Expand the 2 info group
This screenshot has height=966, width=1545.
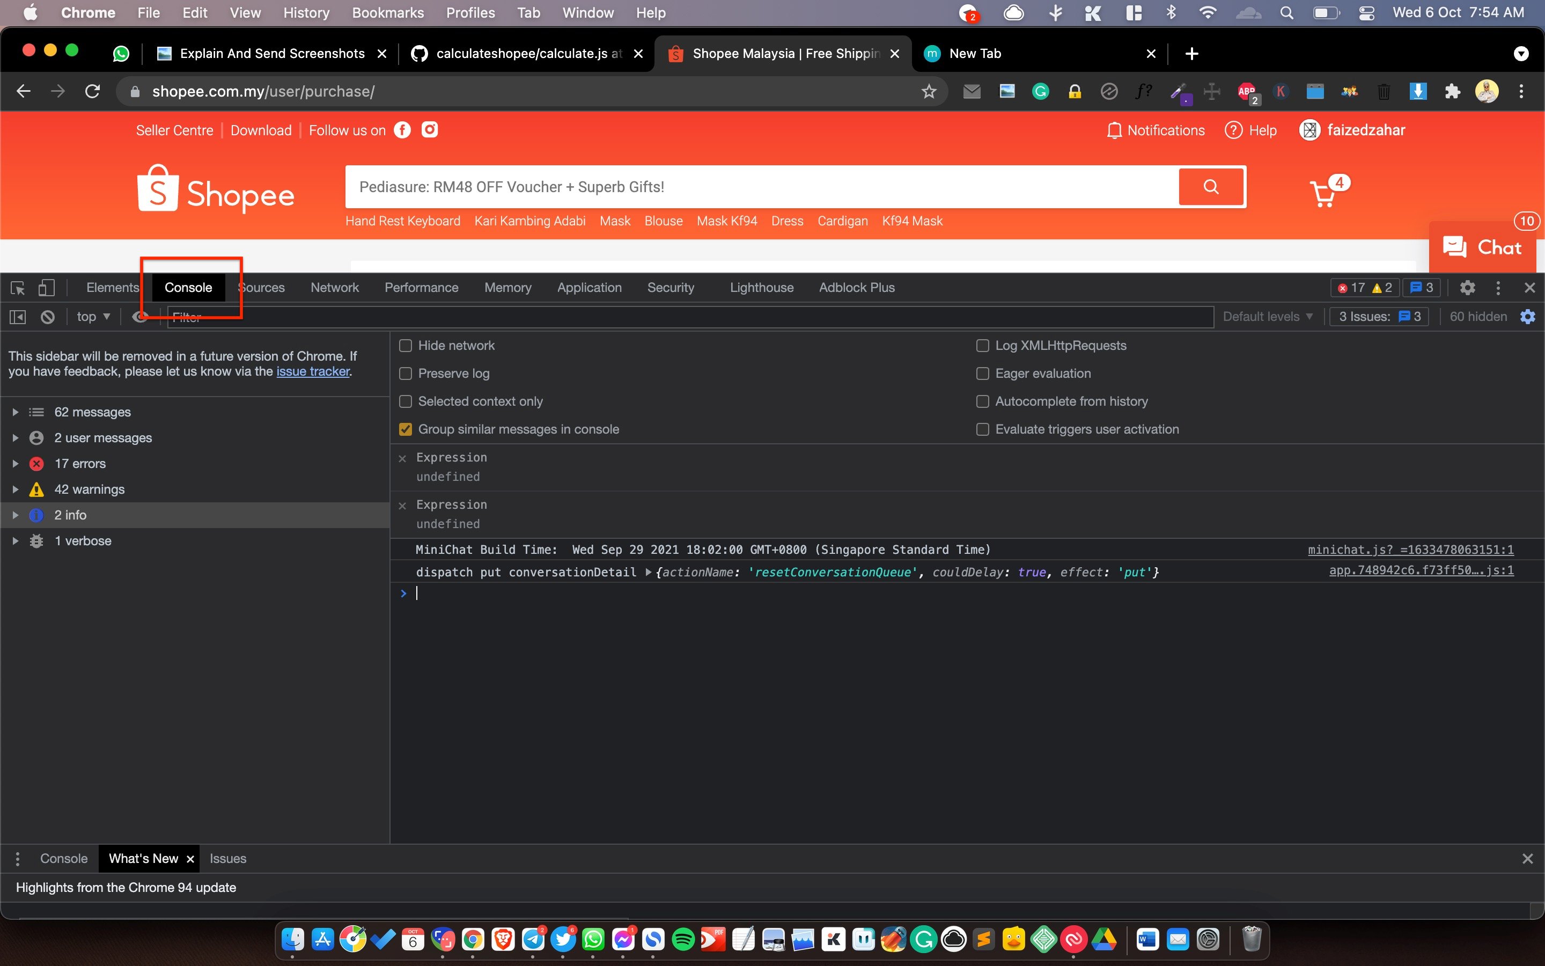pyautogui.click(x=16, y=515)
